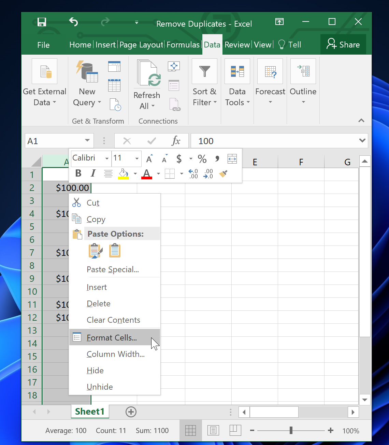Apply the red Font Color

[147, 173]
